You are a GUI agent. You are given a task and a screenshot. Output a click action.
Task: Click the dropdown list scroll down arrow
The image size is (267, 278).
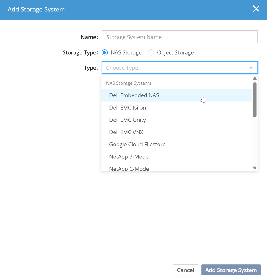point(255,168)
